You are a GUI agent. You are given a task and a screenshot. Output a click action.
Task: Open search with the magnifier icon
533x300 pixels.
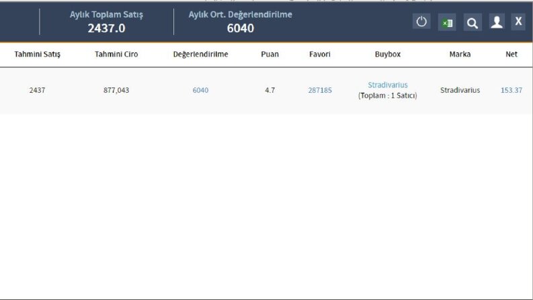[x=473, y=22]
